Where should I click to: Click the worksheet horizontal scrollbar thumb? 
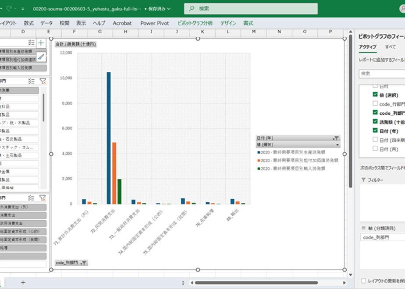coord(256,283)
